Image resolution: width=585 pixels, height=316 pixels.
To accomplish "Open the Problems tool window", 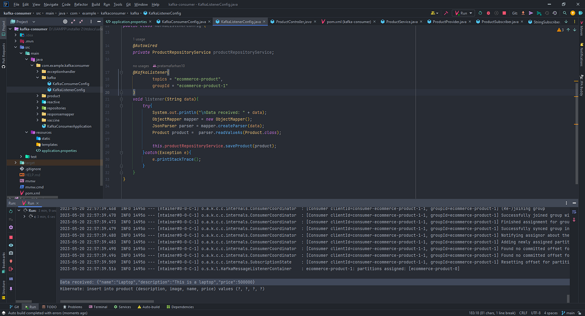I will point(72,307).
